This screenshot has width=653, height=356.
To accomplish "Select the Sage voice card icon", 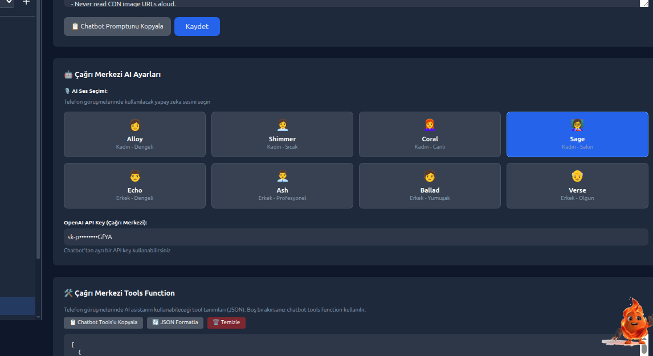I will [x=577, y=124].
